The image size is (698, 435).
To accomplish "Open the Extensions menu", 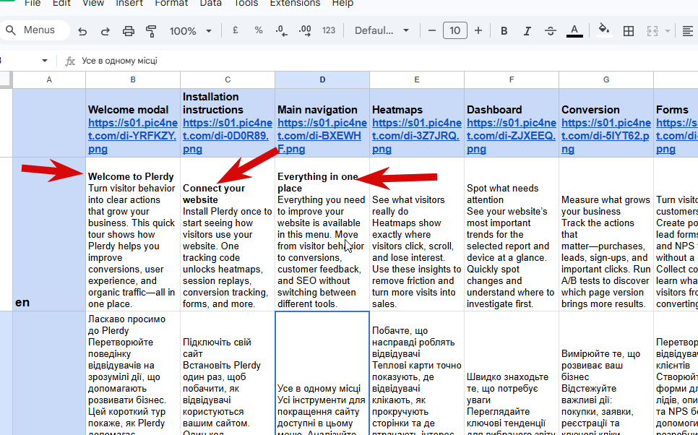I will tap(295, 4).
